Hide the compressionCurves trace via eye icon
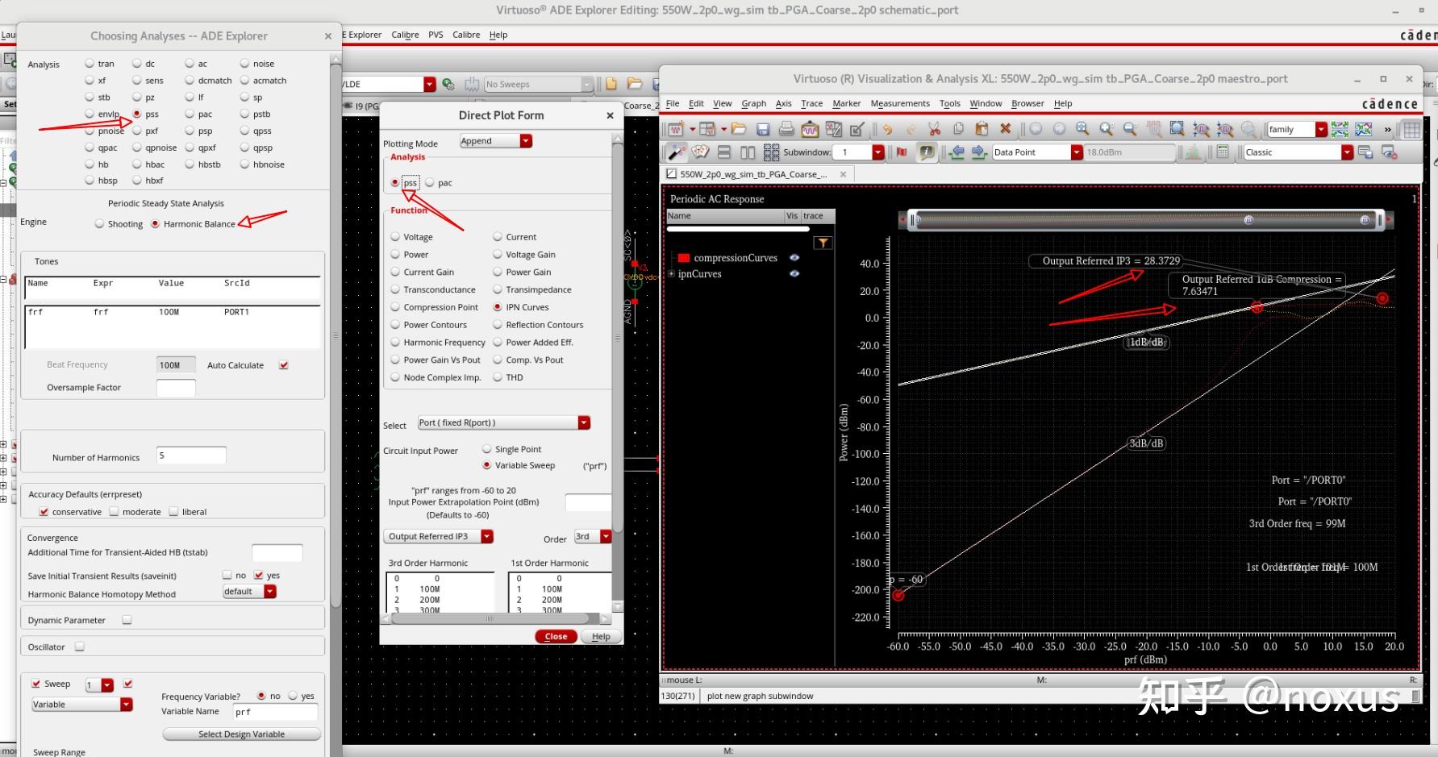1438x757 pixels. pyautogui.click(x=794, y=258)
